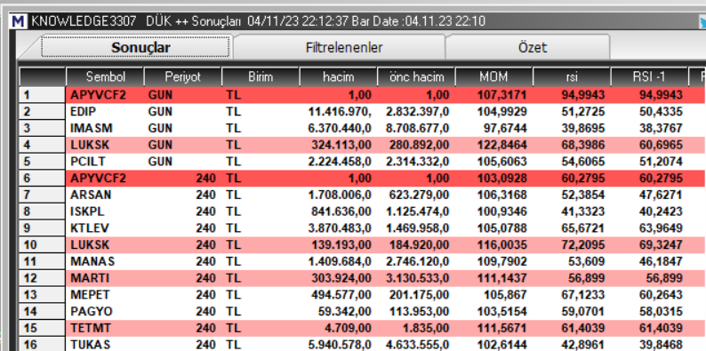
Task: Sort by the hacim column header
Action: 338,77
